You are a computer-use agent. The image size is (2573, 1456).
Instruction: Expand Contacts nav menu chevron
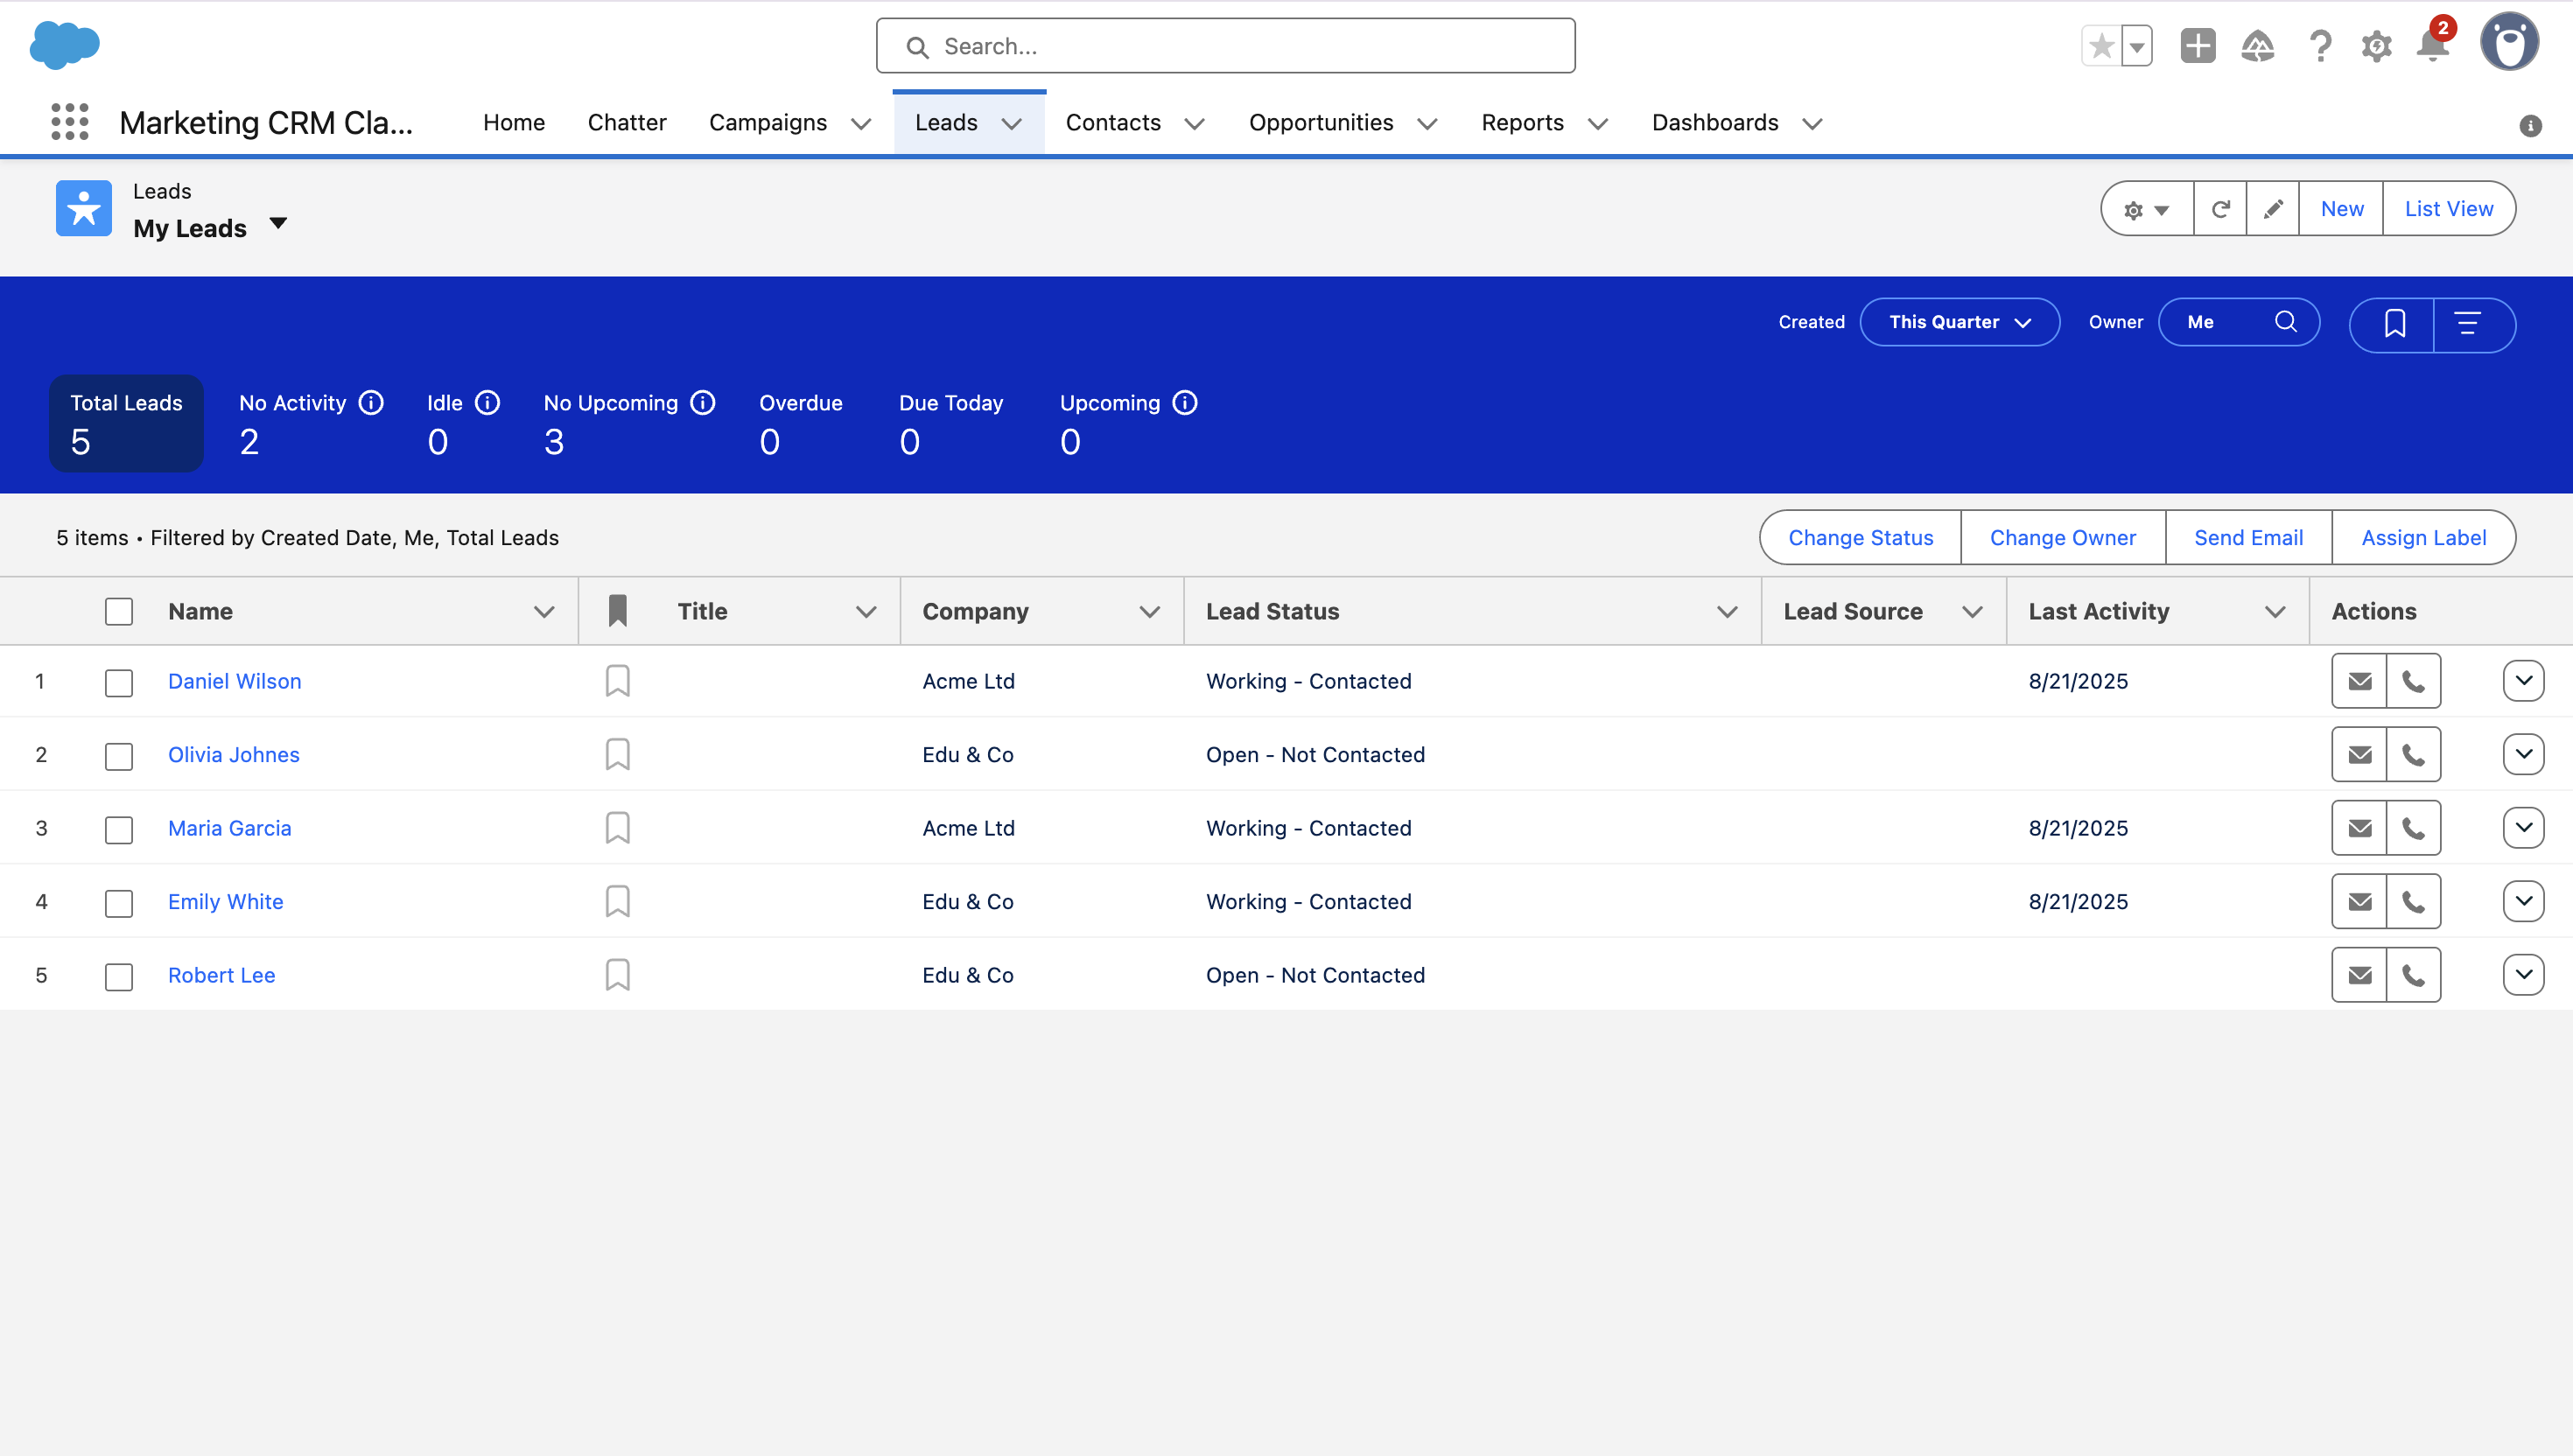[1194, 124]
